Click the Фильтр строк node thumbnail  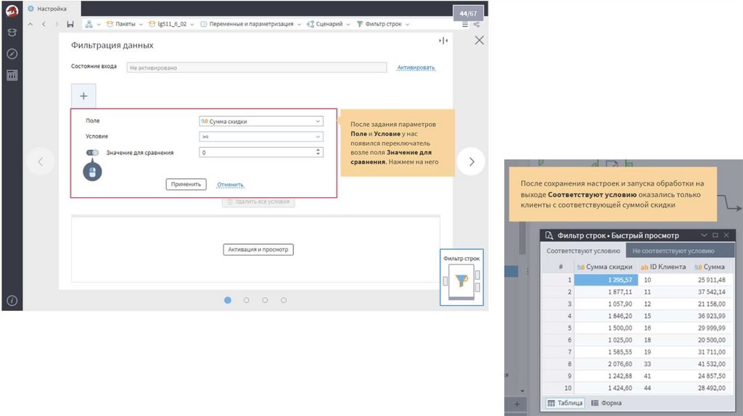coord(461,279)
